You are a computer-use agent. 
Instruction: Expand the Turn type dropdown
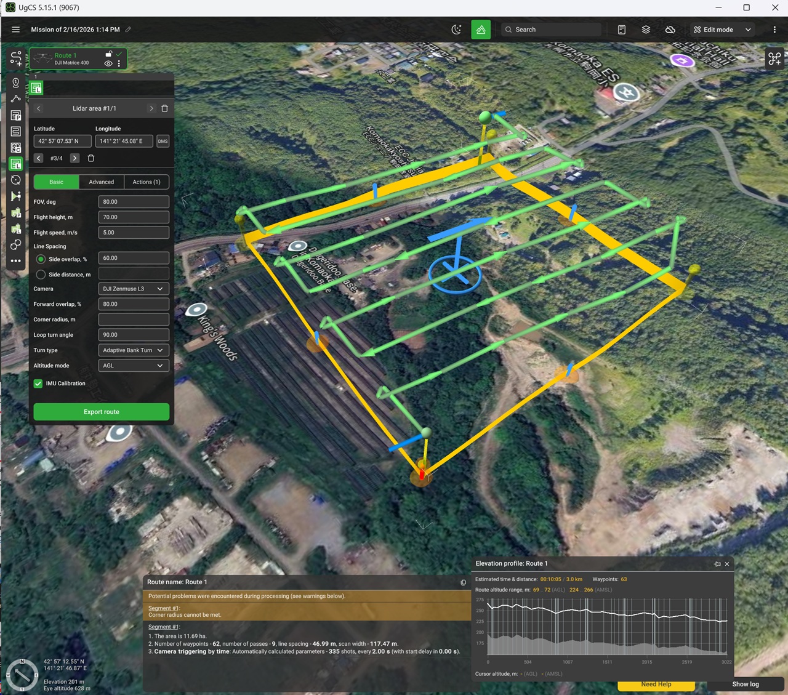tap(133, 350)
